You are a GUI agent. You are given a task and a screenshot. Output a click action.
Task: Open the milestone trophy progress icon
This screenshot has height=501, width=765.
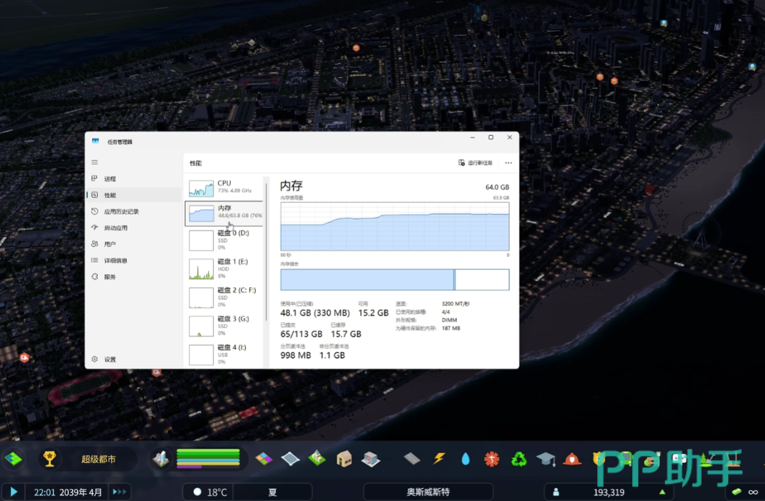pos(50,459)
